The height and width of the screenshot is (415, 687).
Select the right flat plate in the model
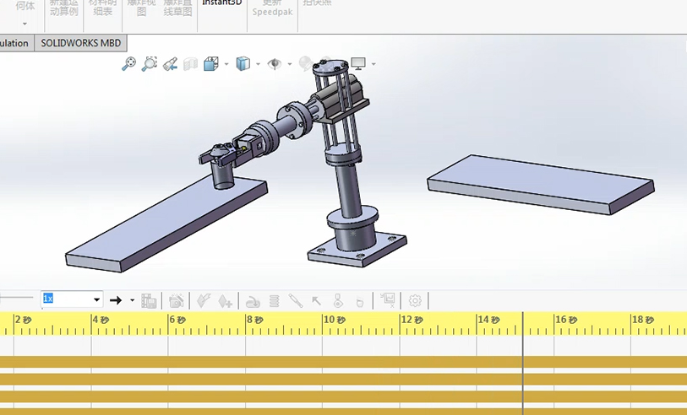(541, 184)
